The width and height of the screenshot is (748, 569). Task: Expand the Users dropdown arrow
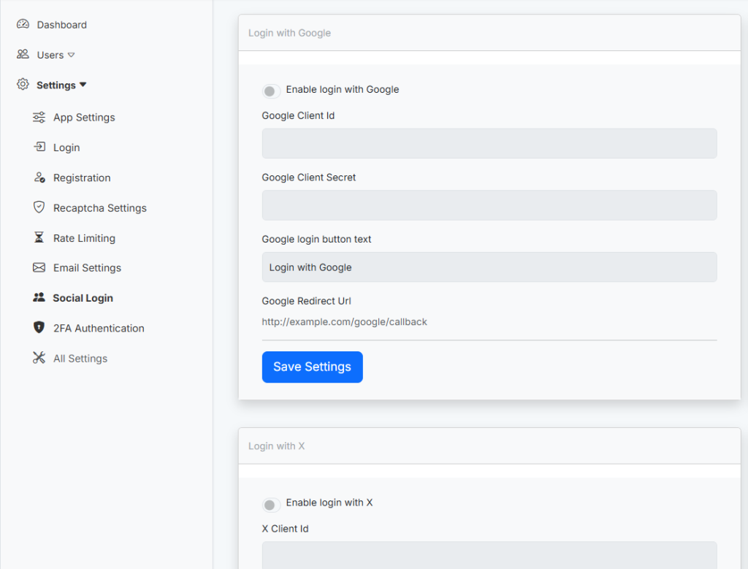(x=72, y=56)
